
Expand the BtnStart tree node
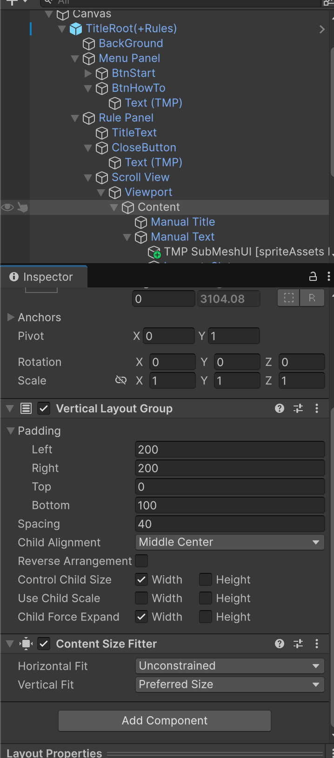click(x=88, y=73)
